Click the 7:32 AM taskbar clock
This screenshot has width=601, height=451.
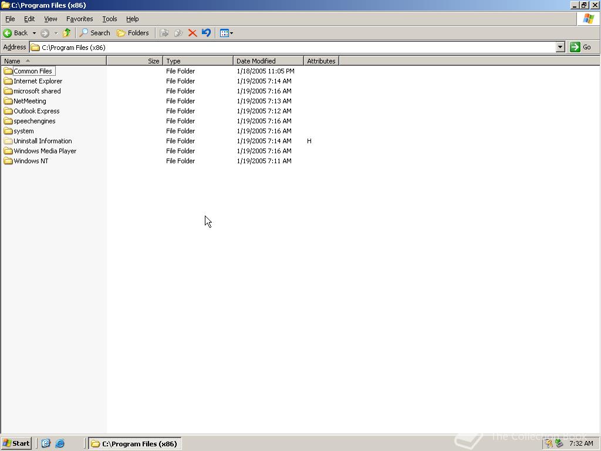pos(581,444)
